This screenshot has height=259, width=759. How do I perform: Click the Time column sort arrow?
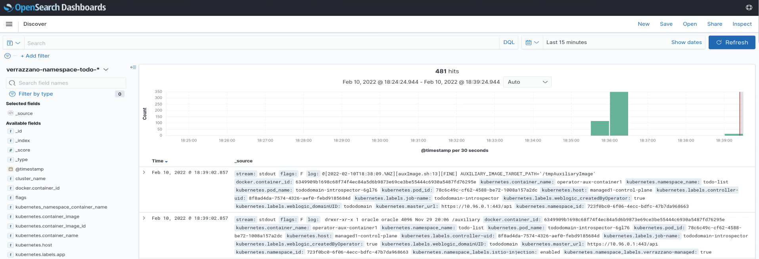[167, 161]
